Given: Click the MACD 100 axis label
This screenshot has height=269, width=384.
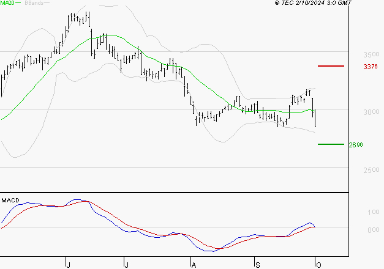Looking at the screenshot, I should tap(374, 212).
